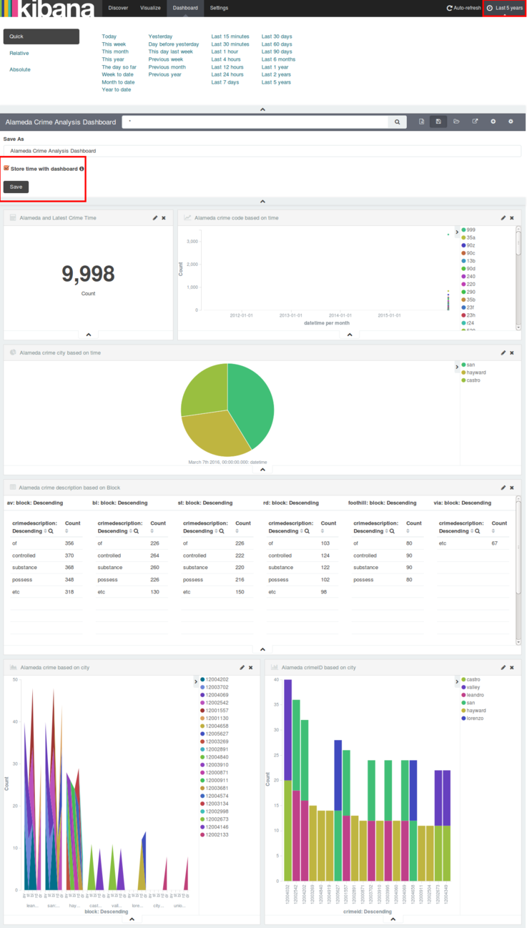Click the hayward legend color in the pie chart legend

pos(464,372)
